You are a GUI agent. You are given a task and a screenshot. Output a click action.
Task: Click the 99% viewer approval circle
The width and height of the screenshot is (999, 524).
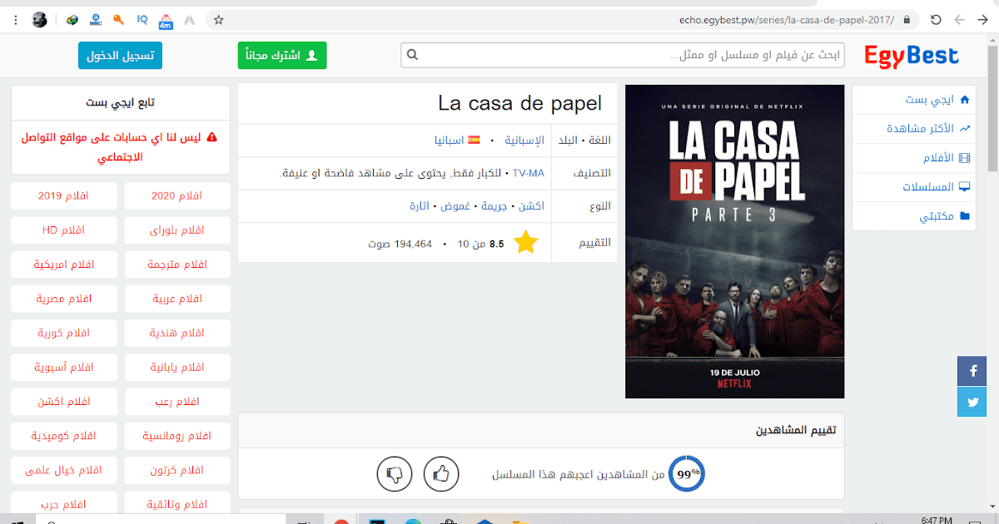pyautogui.click(x=688, y=474)
